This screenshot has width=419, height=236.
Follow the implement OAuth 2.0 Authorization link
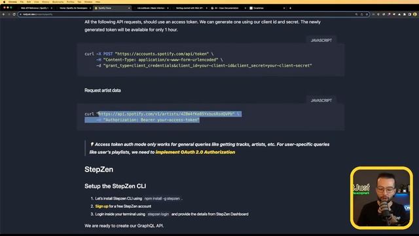[195, 152]
